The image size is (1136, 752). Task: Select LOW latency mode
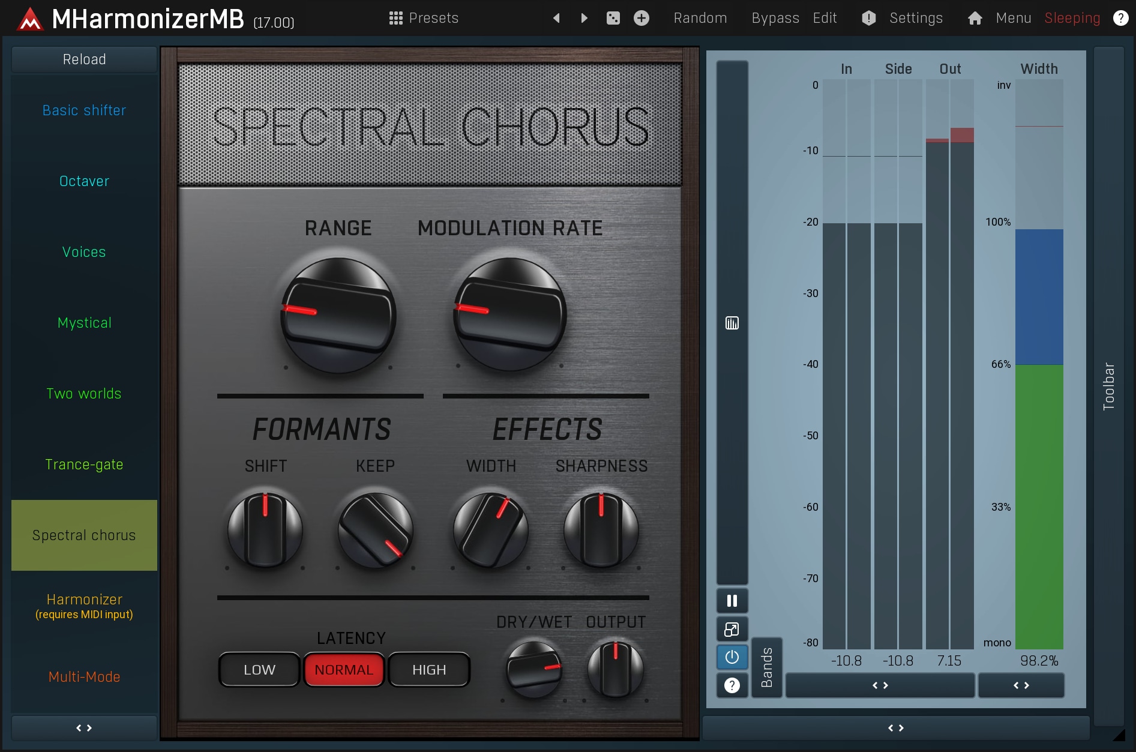pyautogui.click(x=259, y=670)
